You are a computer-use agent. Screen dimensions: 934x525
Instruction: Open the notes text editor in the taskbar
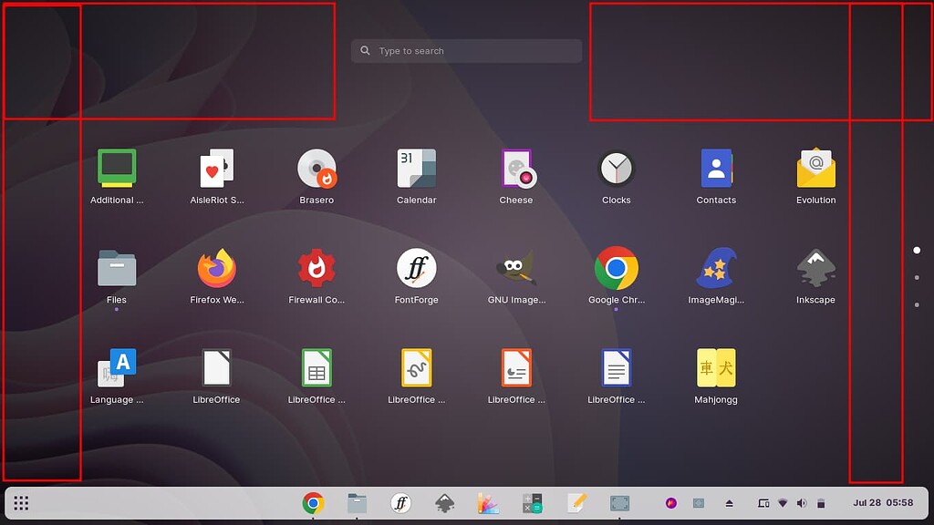[x=576, y=503]
